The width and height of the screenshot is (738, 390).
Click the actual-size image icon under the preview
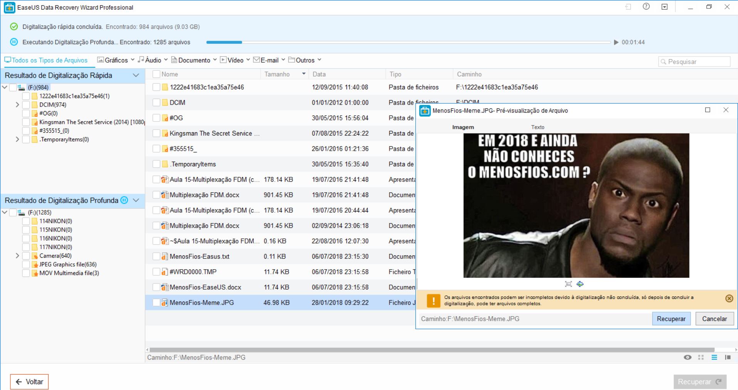point(580,284)
